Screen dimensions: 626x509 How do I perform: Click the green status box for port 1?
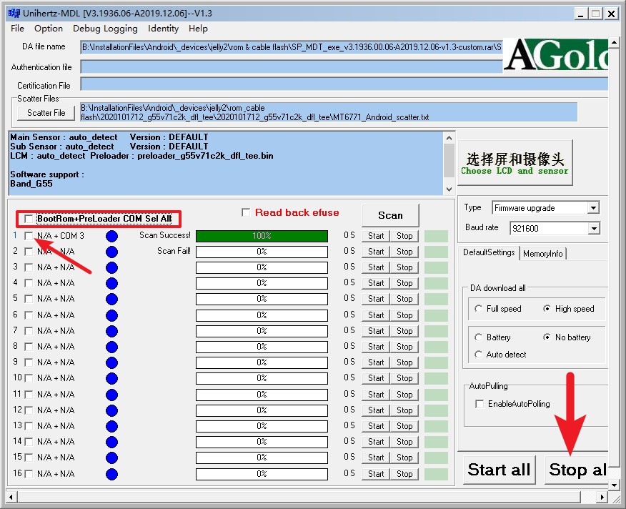[x=436, y=236]
